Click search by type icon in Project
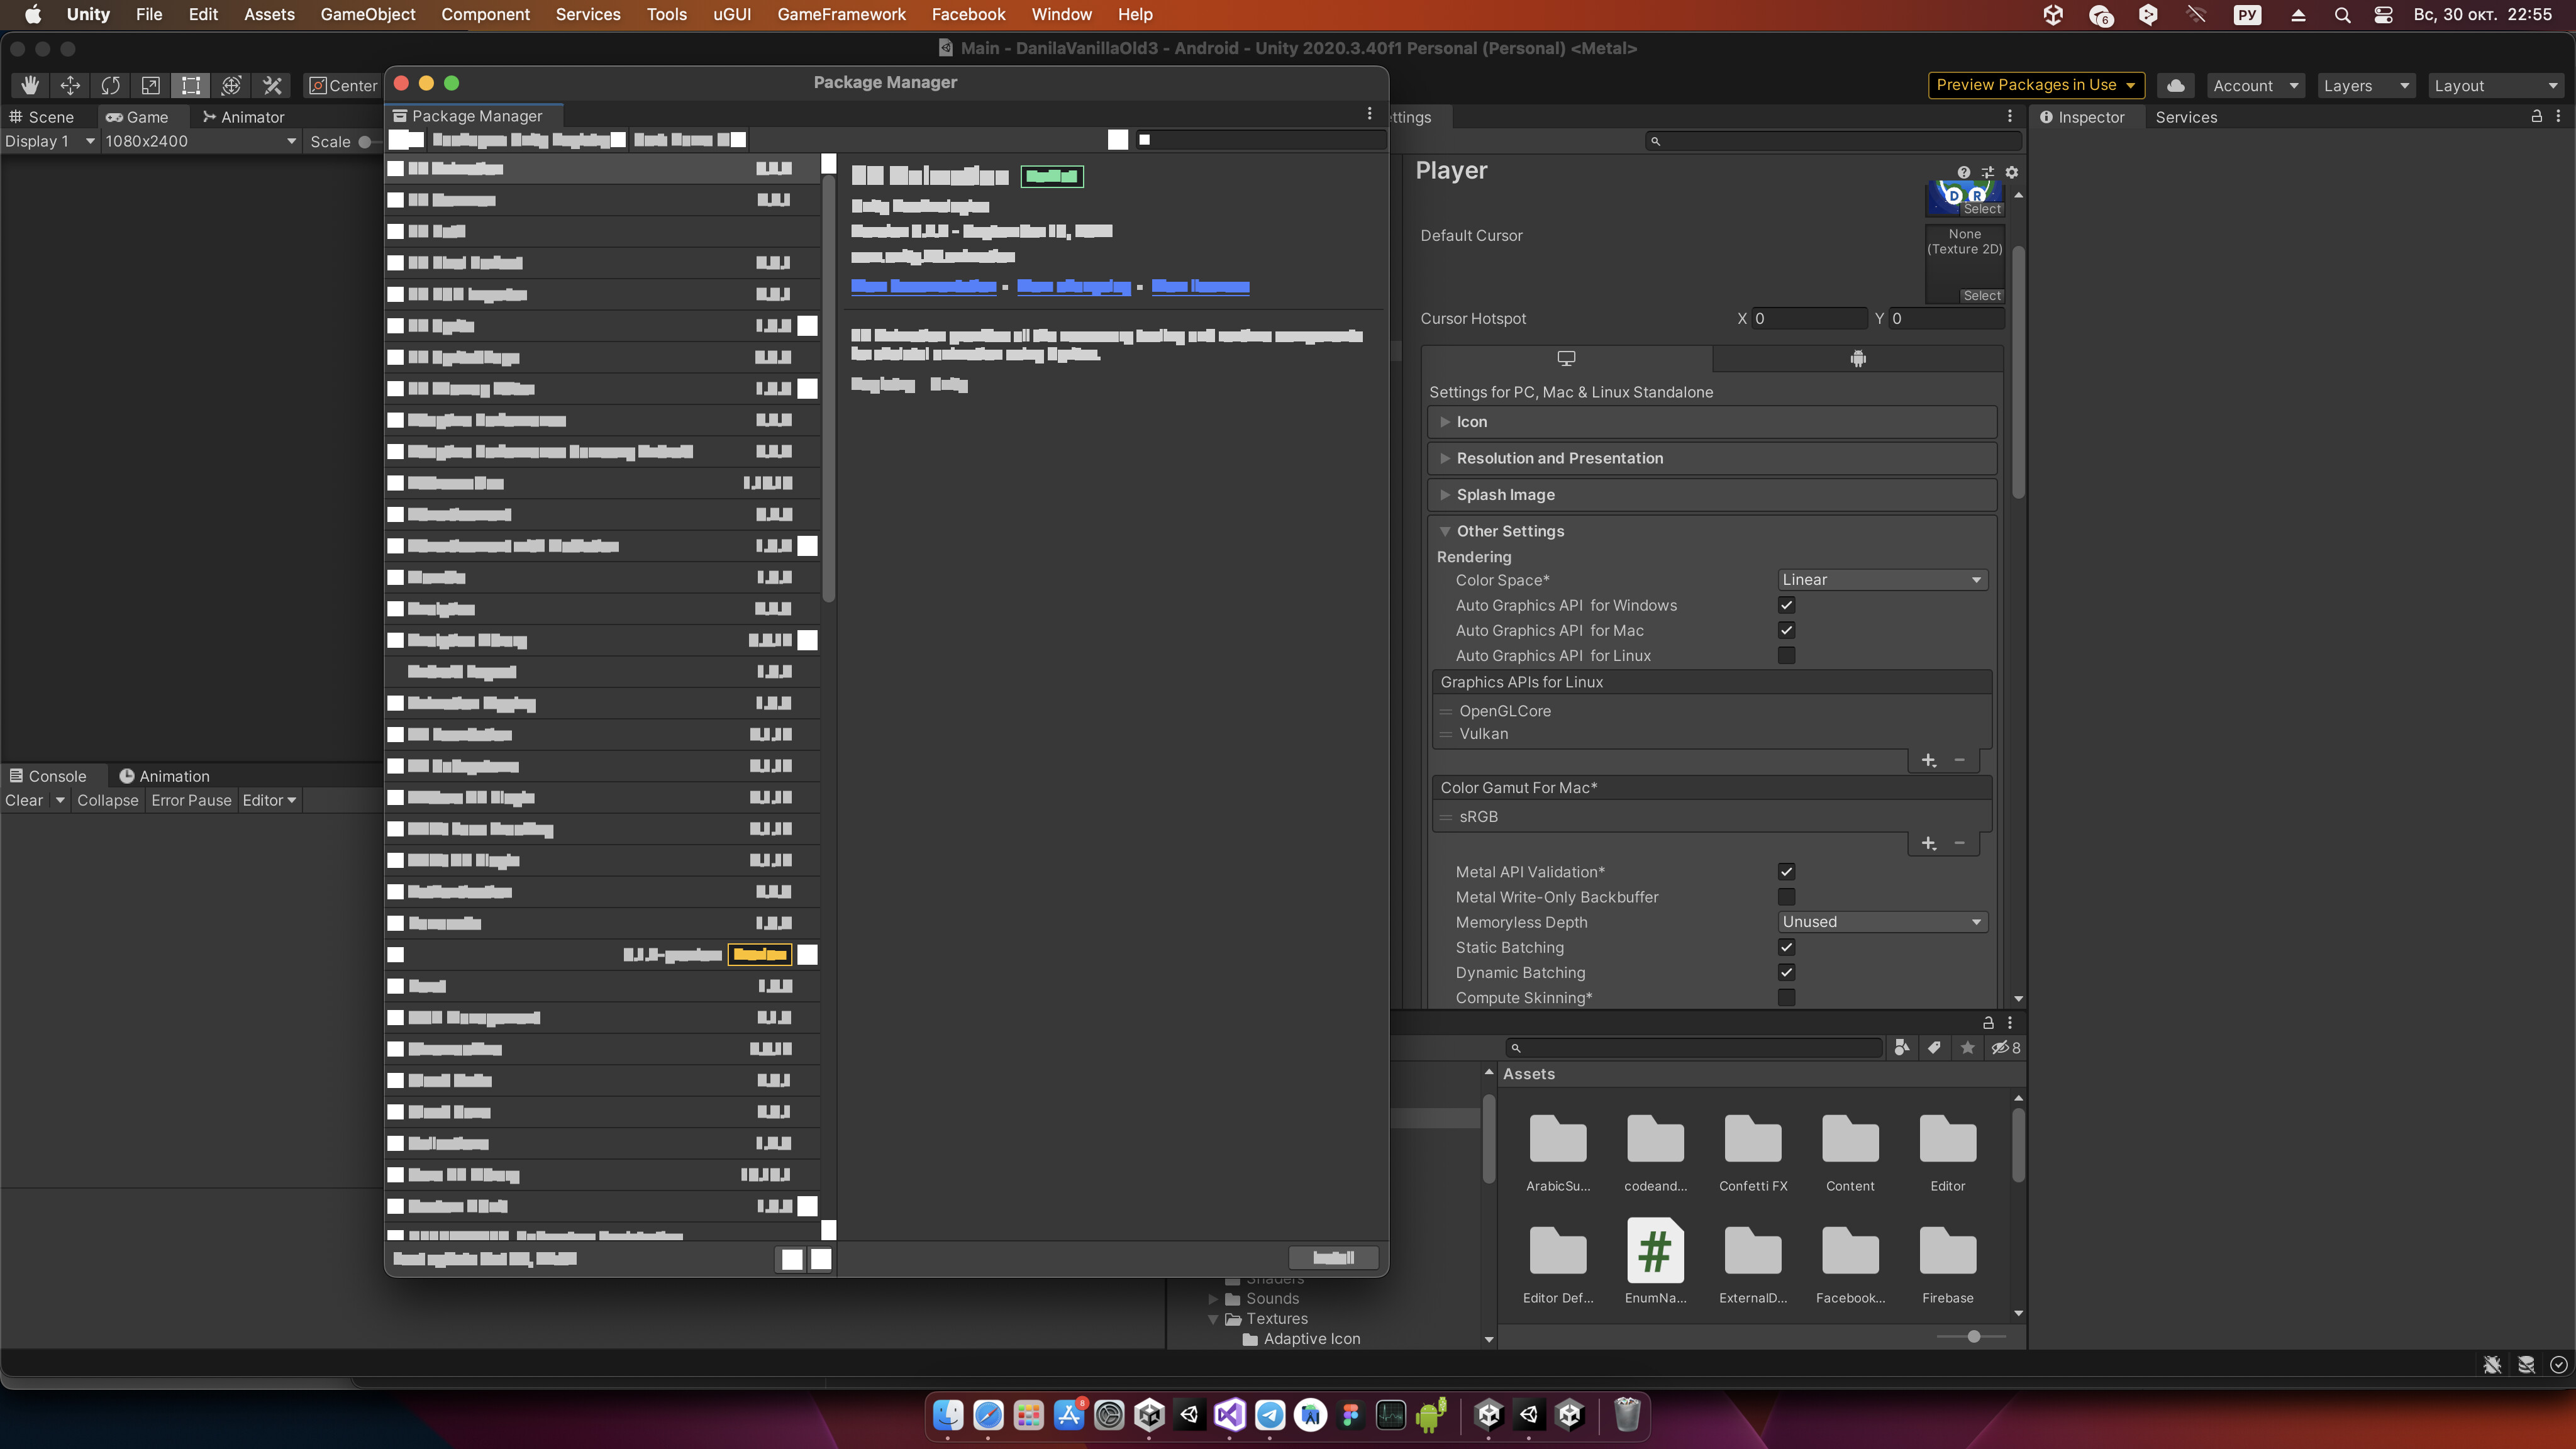The height and width of the screenshot is (1449, 2576). tap(1901, 1048)
